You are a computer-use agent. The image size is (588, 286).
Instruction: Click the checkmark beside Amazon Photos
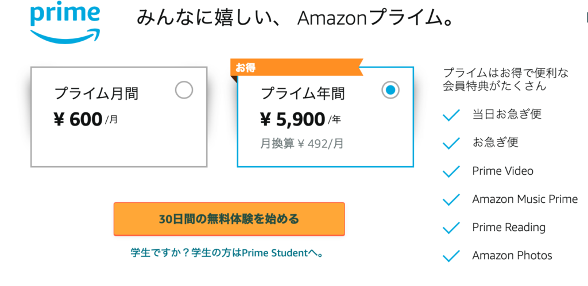pos(451,256)
